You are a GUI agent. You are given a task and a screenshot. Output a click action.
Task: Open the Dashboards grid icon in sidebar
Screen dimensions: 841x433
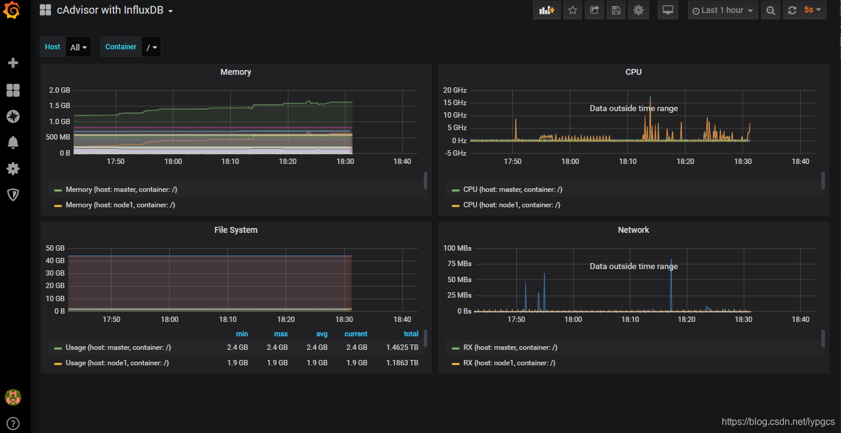[12, 90]
